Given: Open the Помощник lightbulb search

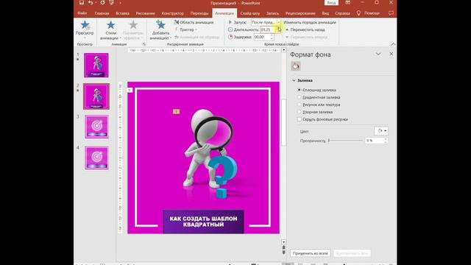Looking at the screenshot, I should (358, 13).
